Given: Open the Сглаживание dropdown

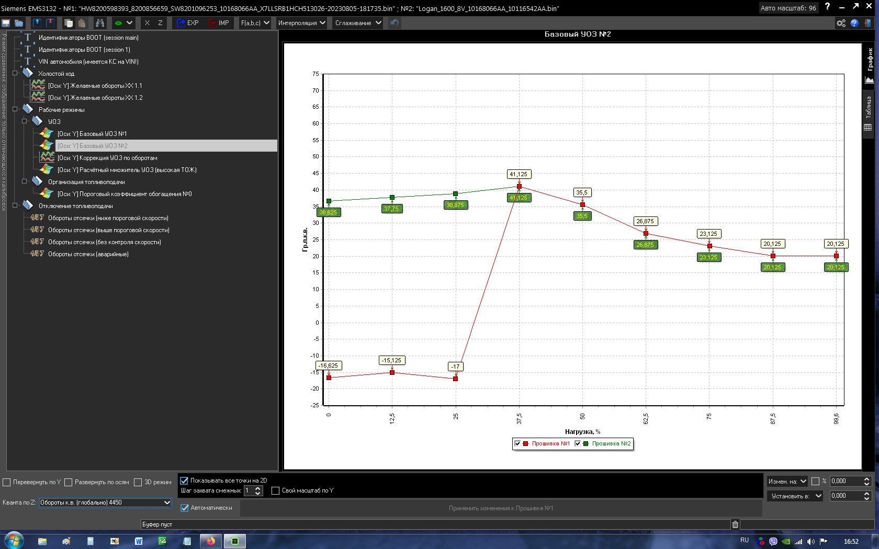Looking at the screenshot, I should point(358,23).
